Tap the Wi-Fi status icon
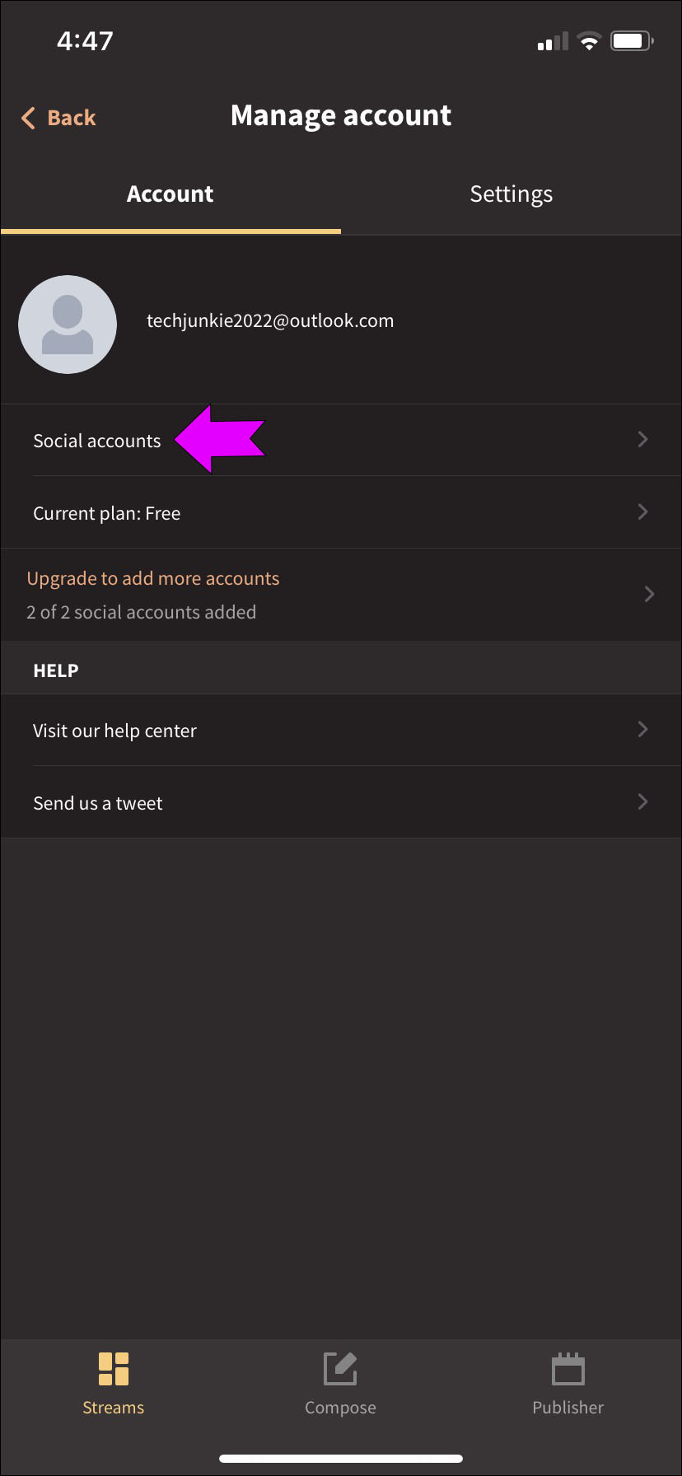 (589, 41)
